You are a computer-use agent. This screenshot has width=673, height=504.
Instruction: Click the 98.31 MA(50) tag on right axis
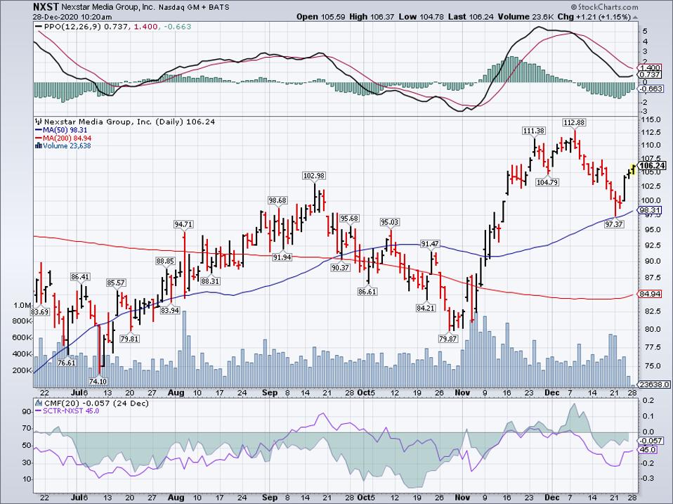[x=650, y=210]
